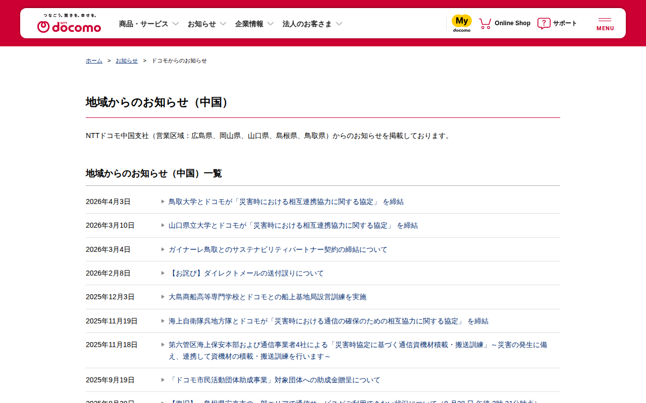This screenshot has height=403, width=646.
Task: Click arrow bullet beside 【お詫び】 item
Action: [163, 273]
